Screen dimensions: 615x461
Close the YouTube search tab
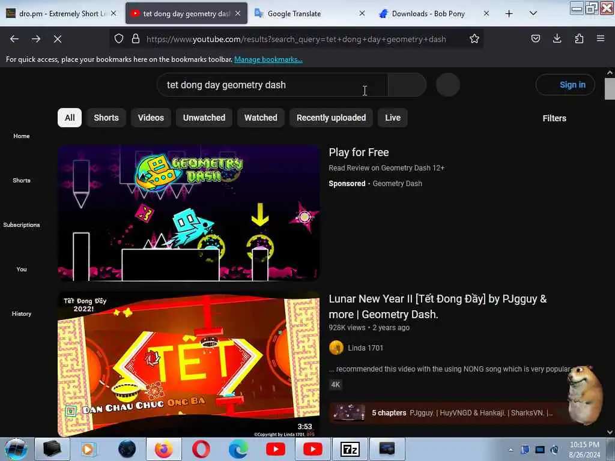[x=238, y=13]
